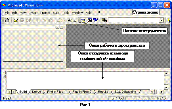Click the Copy toolbar icon

click(44, 20)
